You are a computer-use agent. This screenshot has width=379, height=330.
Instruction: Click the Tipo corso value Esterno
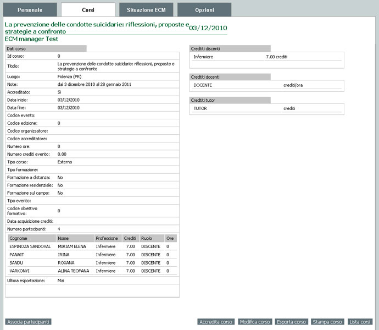click(65, 162)
